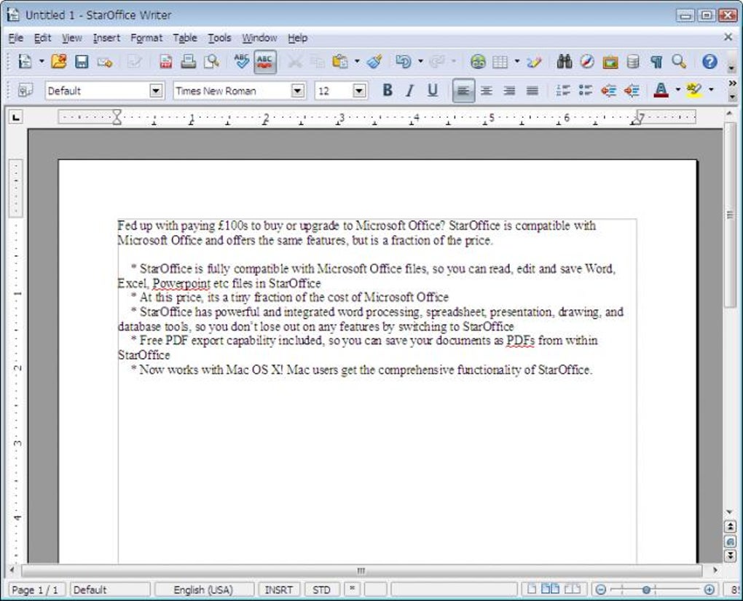Insert a Hyperlink using globe icon

[x=478, y=62]
